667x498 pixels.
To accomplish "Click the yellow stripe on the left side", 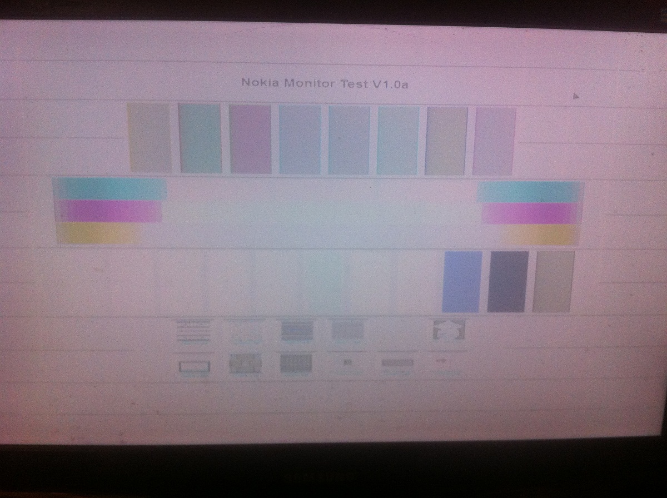I will click(x=98, y=233).
